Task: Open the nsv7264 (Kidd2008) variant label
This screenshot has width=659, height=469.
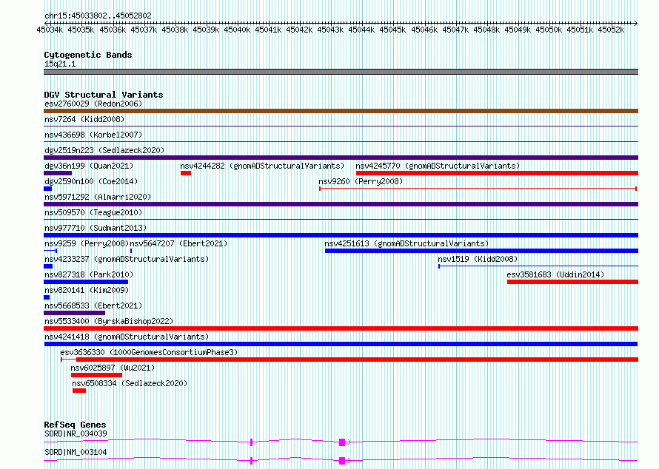Action: pos(84,119)
